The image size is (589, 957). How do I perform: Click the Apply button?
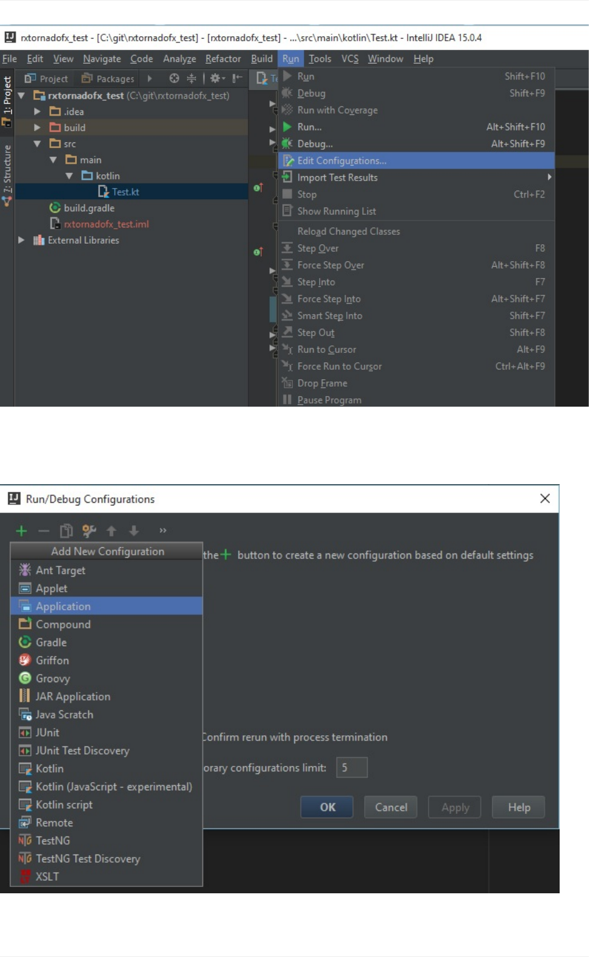click(x=455, y=807)
